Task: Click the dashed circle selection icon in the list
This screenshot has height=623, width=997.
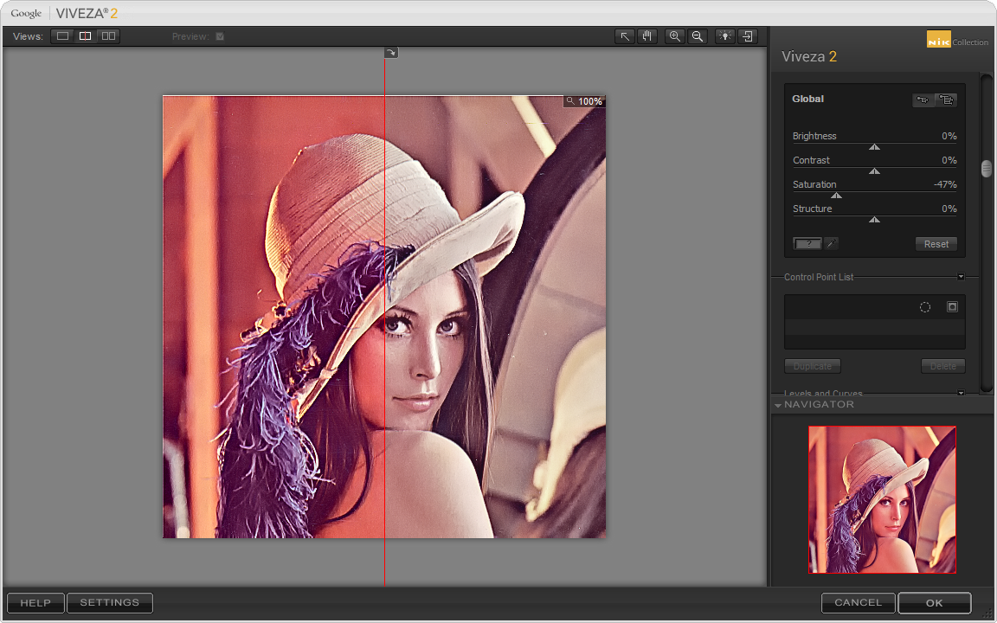Action: point(925,307)
